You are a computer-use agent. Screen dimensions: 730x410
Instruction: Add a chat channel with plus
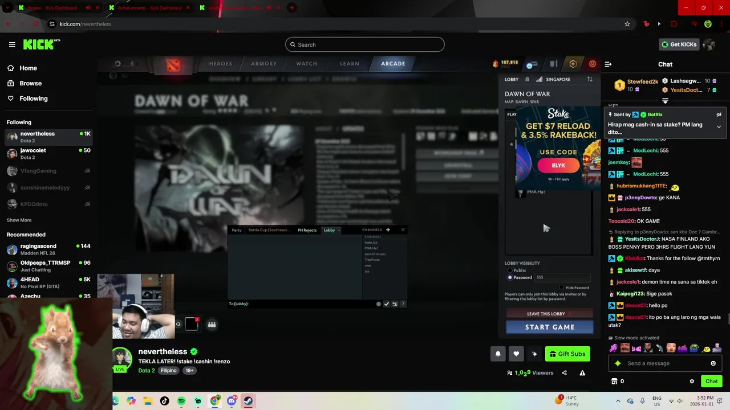pos(388,229)
